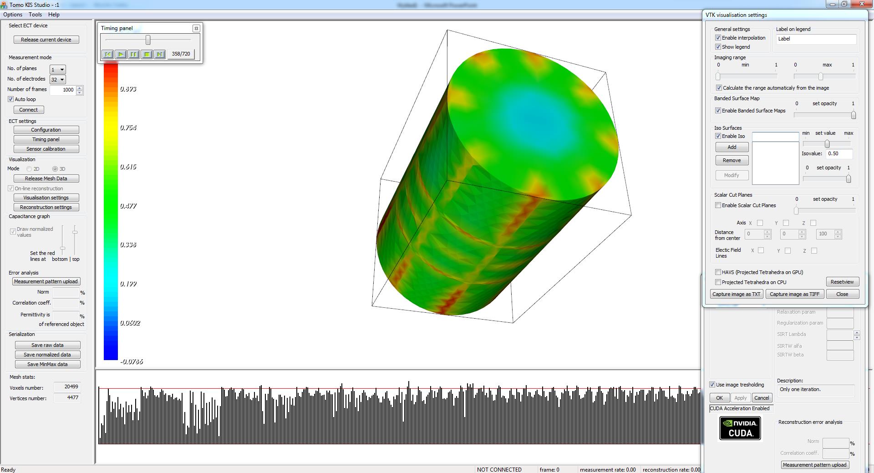Screen dimensions: 874x473
Task: Open Visualisation settings
Action: tap(46, 198)
